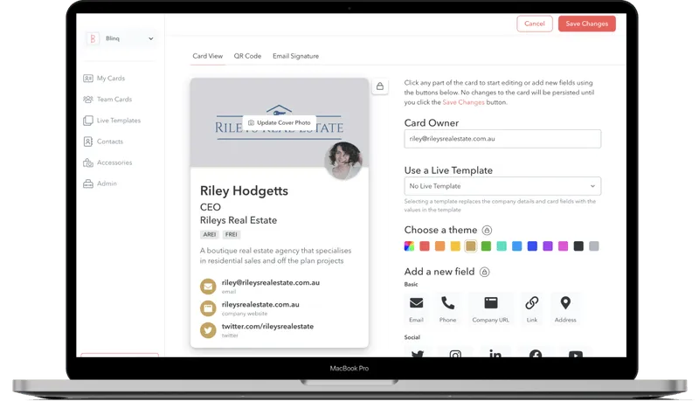
Task: Add Twitter social field
Action: point(418,354)
